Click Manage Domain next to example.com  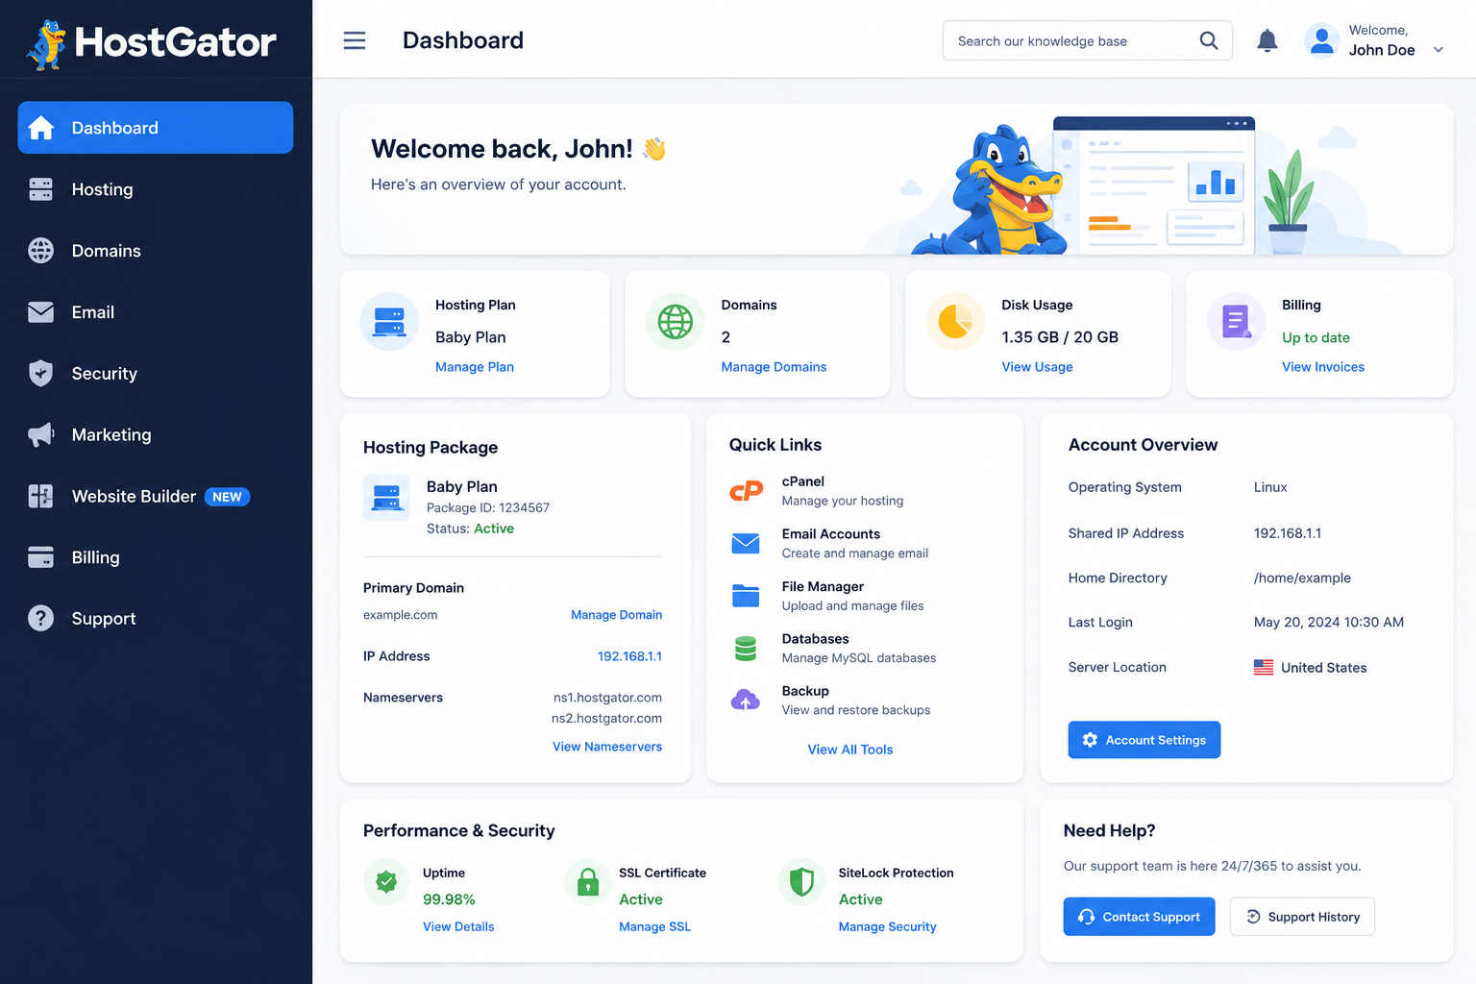click(616, 615)
